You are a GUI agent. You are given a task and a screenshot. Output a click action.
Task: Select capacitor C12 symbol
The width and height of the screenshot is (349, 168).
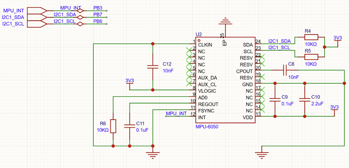tap(153, 67)
